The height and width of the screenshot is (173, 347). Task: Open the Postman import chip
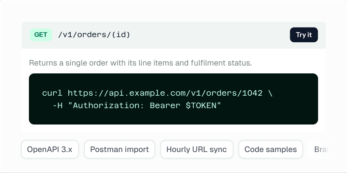120,149
